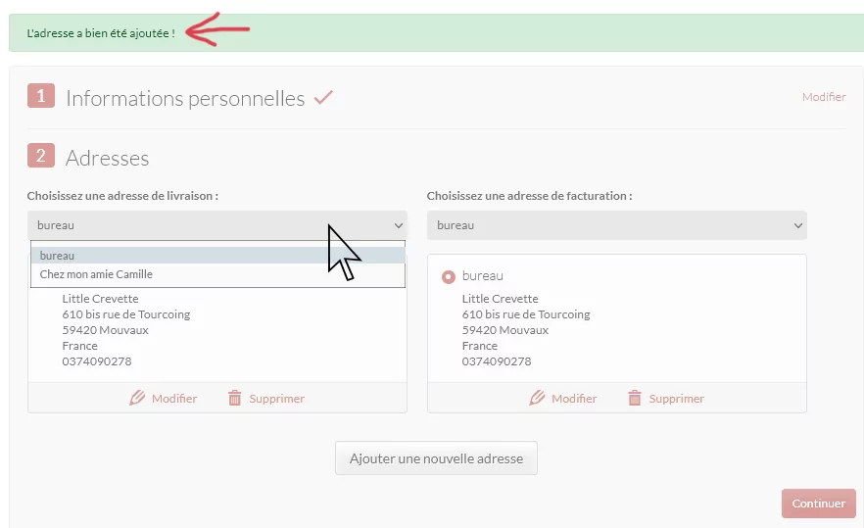Select the bureau radio button for billing
Screen dimensions: 864x528
tap(449, 276)
